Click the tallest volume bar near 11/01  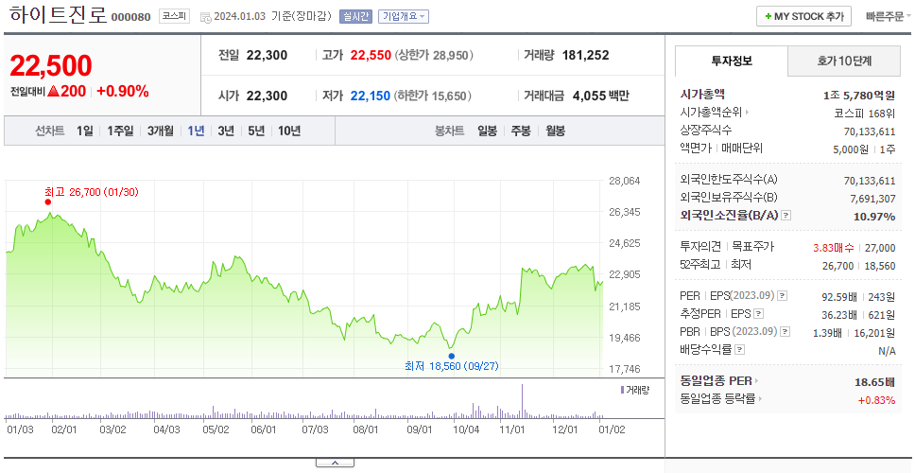(523, 401)
